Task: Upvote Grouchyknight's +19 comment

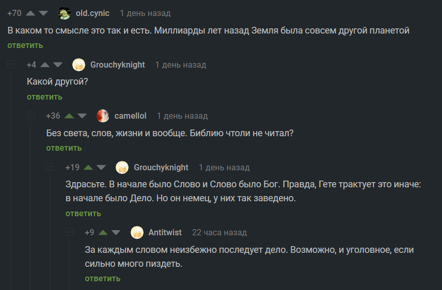Action: (88, 168)
